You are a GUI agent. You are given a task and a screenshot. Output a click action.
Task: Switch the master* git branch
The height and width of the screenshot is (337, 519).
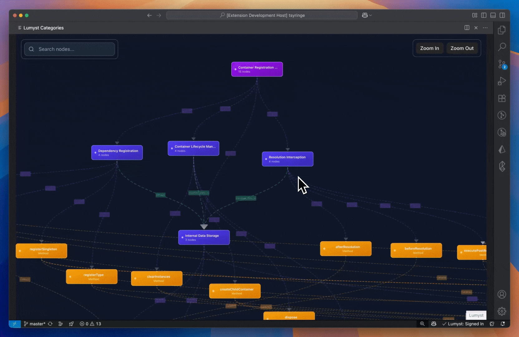(x=35, y=324)
